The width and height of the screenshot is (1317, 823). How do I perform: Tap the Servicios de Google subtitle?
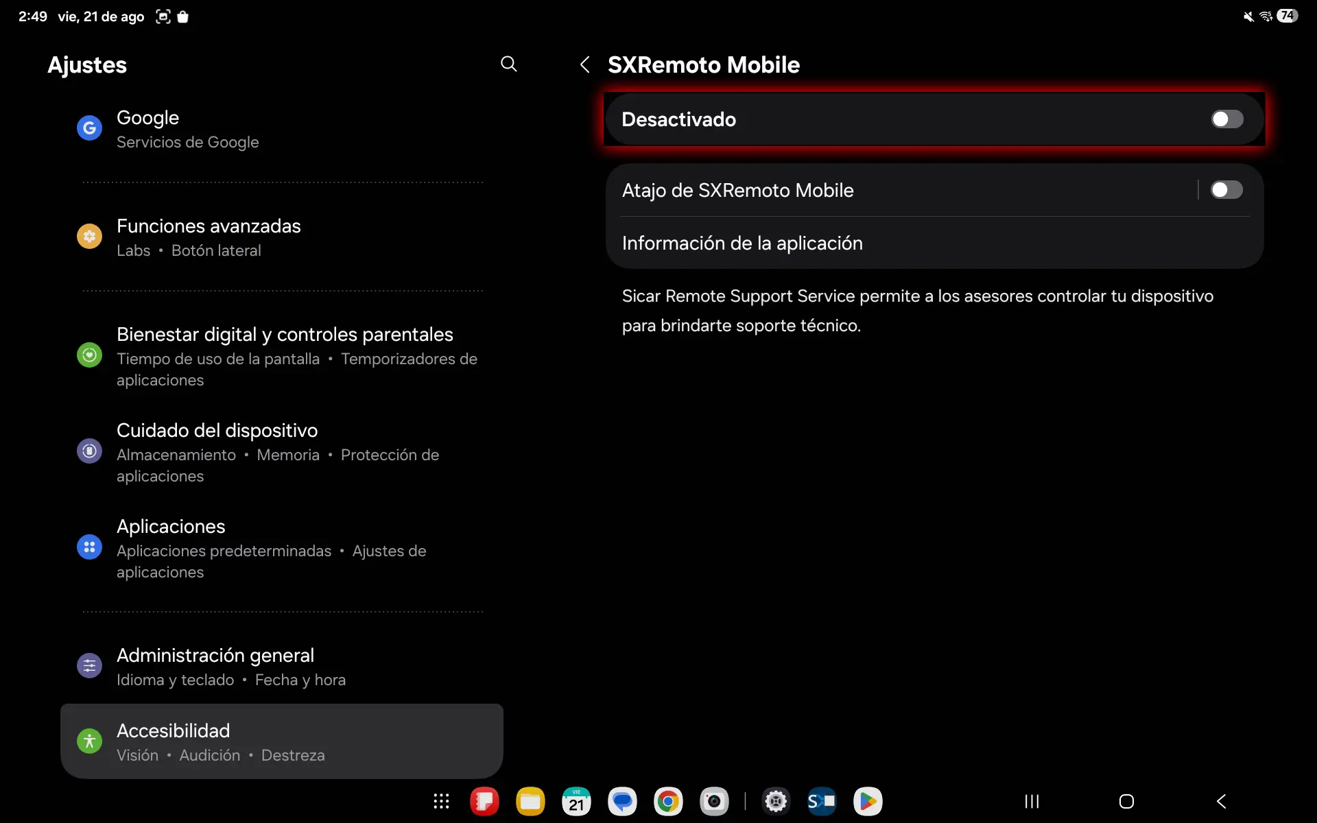[x=188, y=142]
